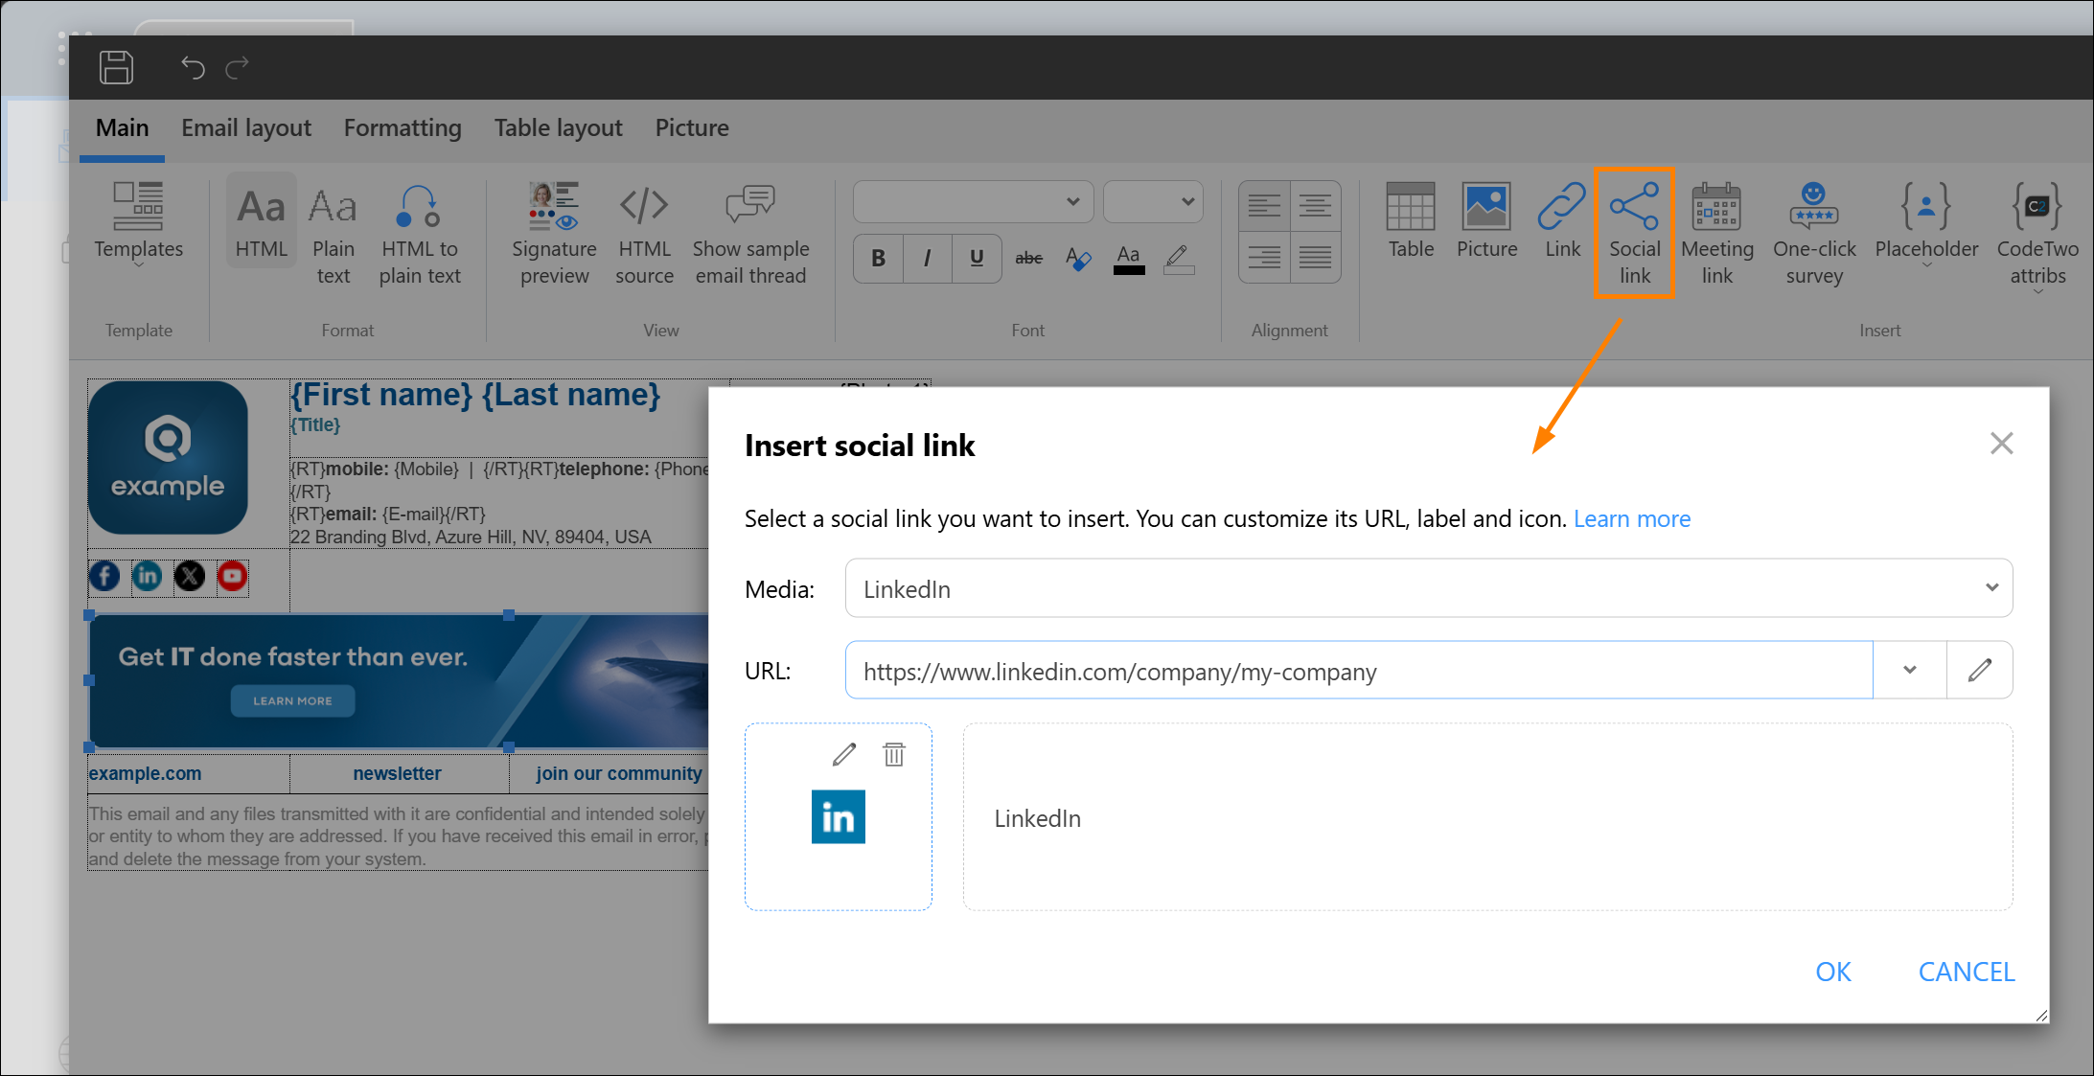The width and height of the screenshot is (2094, 1076).
Task: Align text to the left
Action: (x=1264, y=205)
